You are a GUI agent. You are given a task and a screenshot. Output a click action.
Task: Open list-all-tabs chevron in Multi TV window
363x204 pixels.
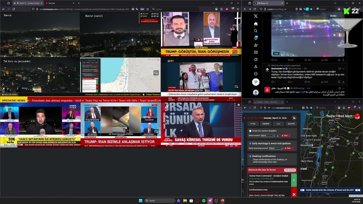pyautogui.click(x=213, y=3)
